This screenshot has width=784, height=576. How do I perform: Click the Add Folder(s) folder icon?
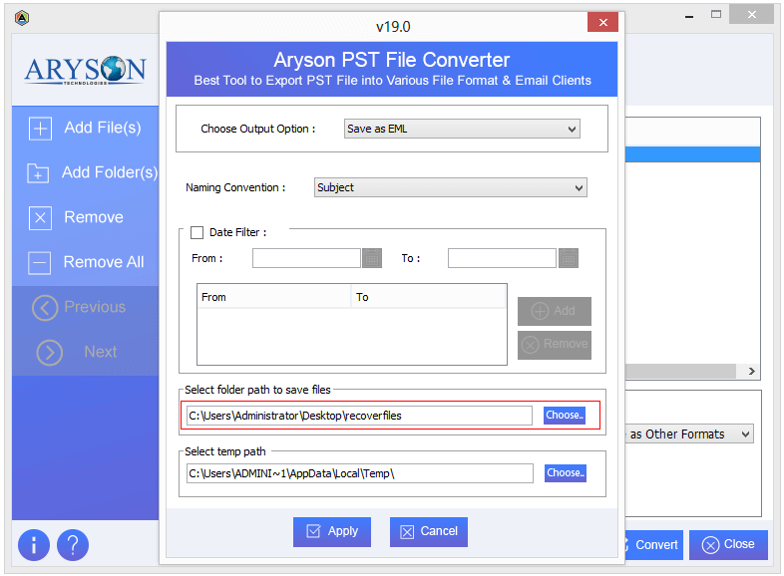[38, 173]
